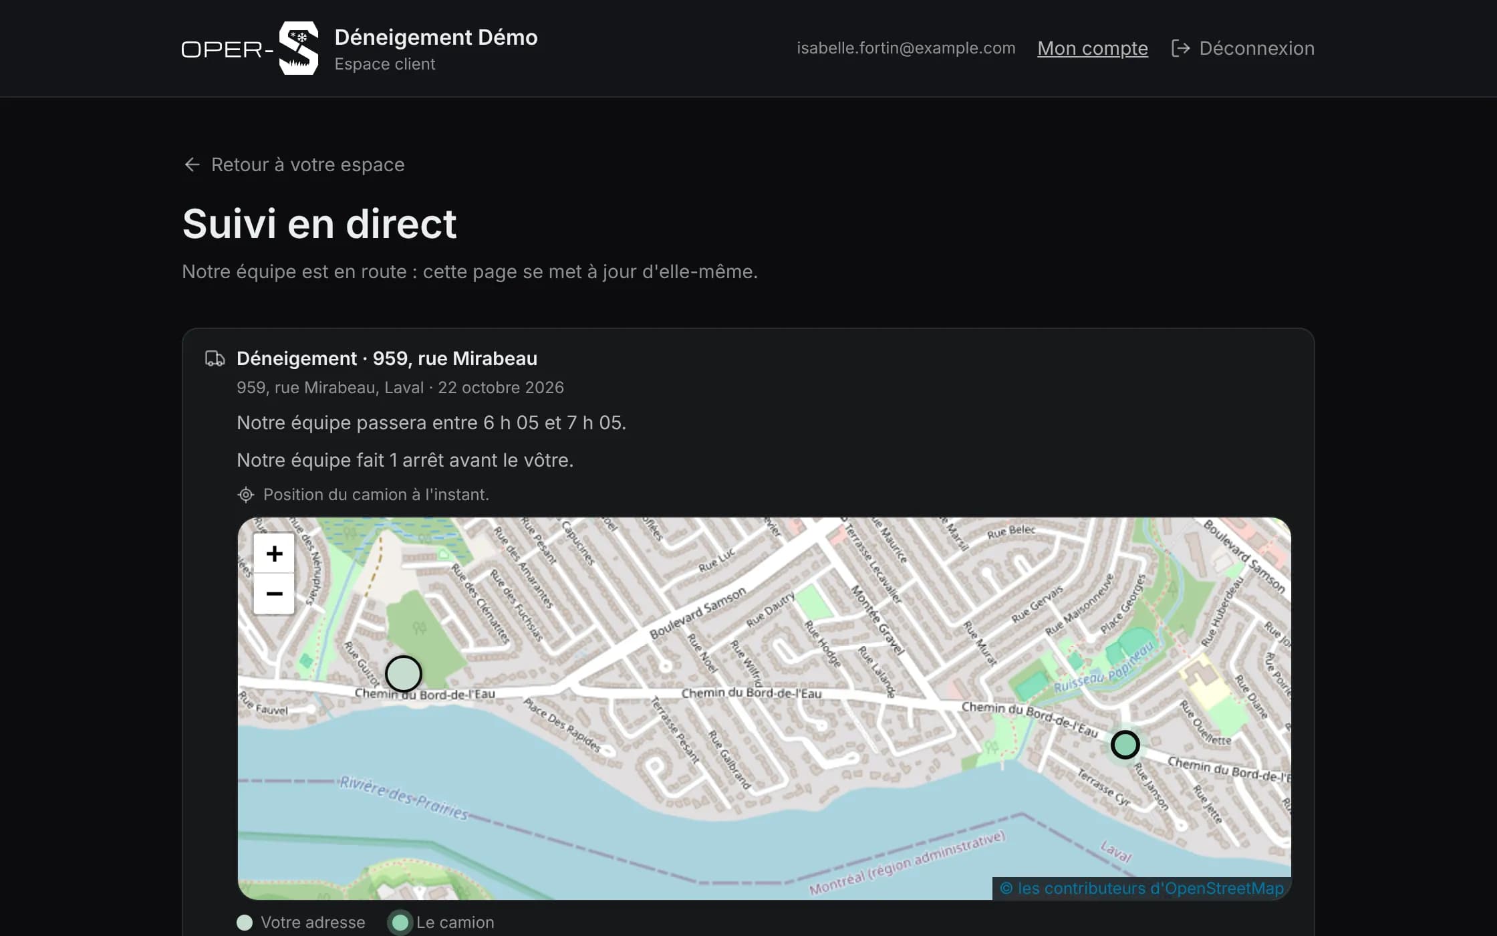
Task: Click the back arrow icon
Action: [192, 164]
